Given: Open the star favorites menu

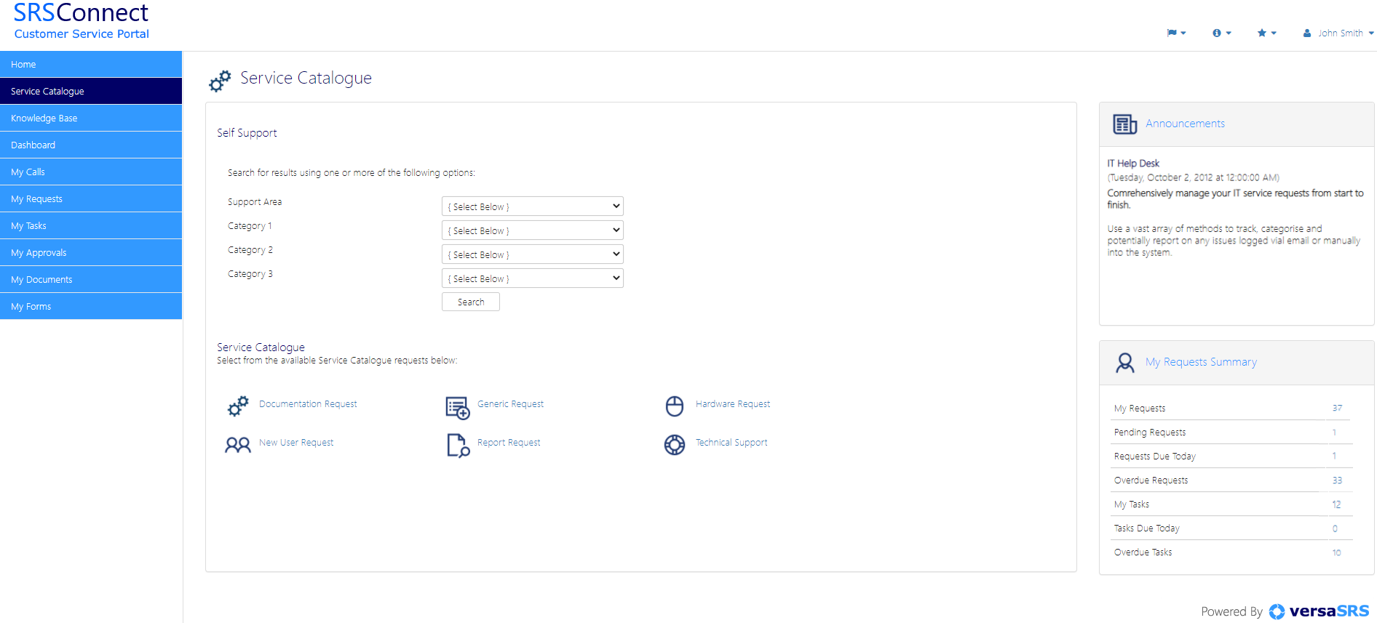Looking at the screenshot, I should 1266,33.
